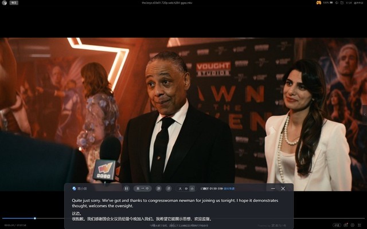
Task: Open the 英→中 language direction selector
Action: click(x=143, y=188)
